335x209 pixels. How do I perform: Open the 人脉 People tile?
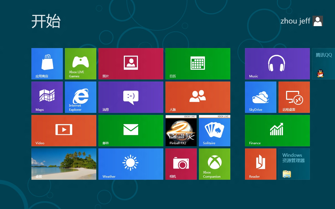[198, 97]
